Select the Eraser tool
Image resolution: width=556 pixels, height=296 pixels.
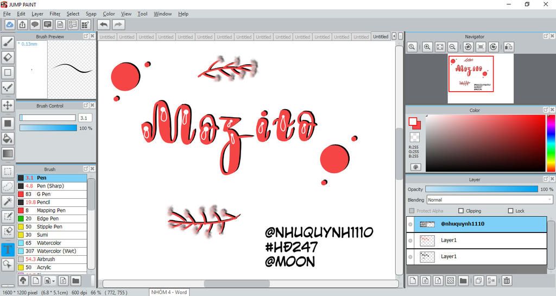(x=8, y=58)
